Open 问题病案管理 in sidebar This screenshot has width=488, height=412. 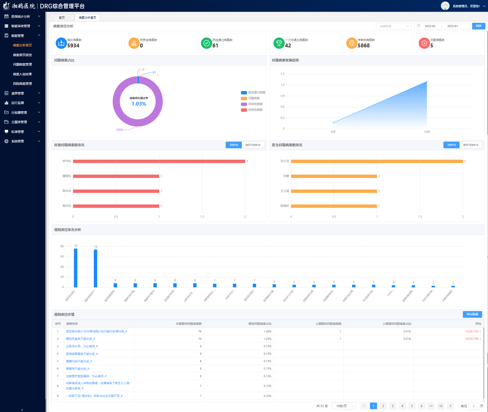pyautogui.click(x=23, y=64)
